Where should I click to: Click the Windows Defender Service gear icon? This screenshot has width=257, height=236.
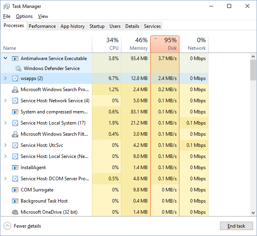coord(18,68)
